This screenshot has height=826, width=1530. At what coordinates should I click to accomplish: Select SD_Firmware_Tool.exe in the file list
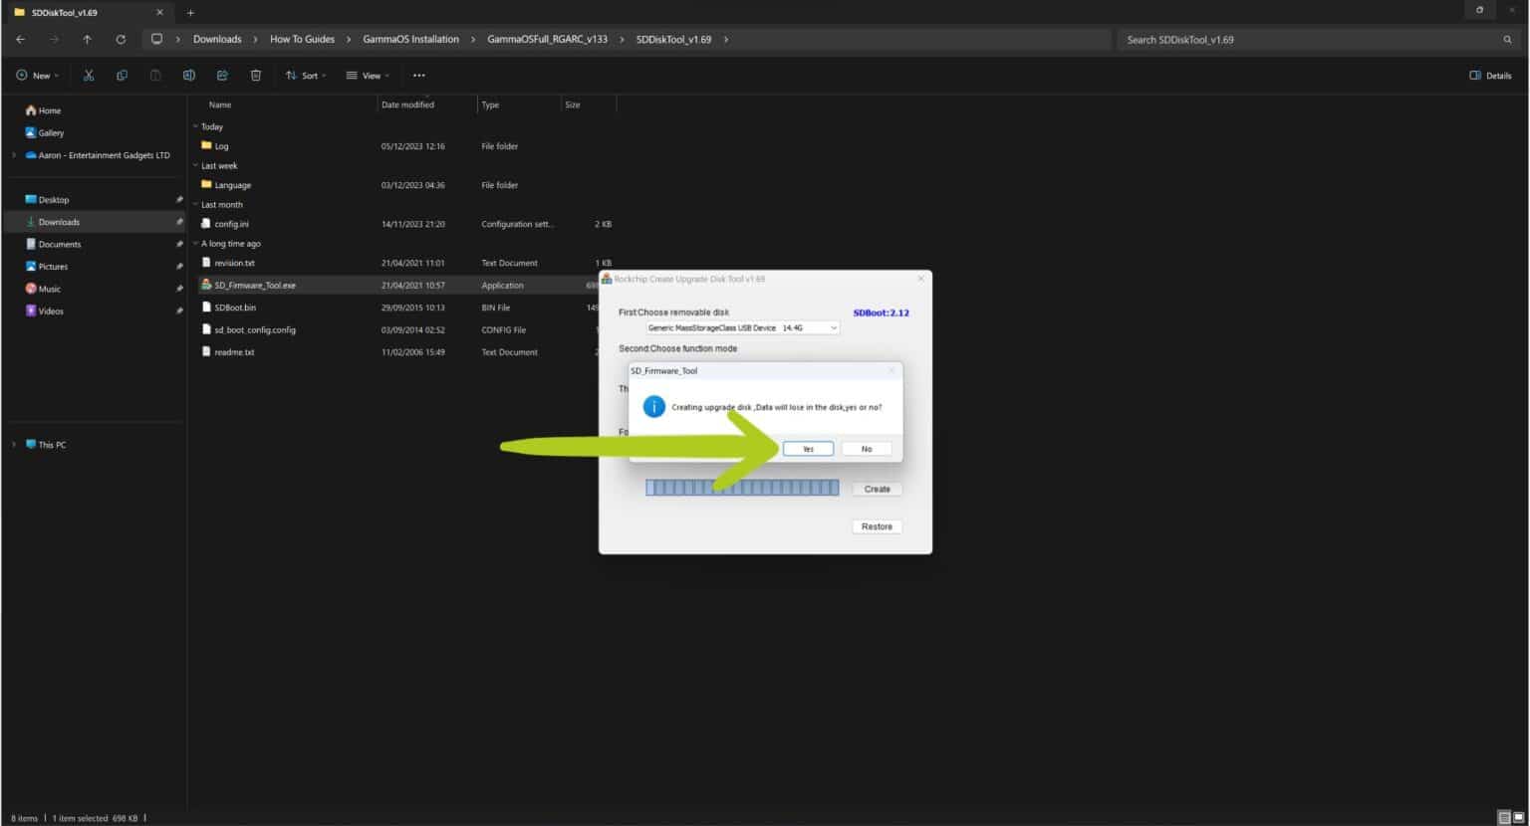tap(254, 285)
